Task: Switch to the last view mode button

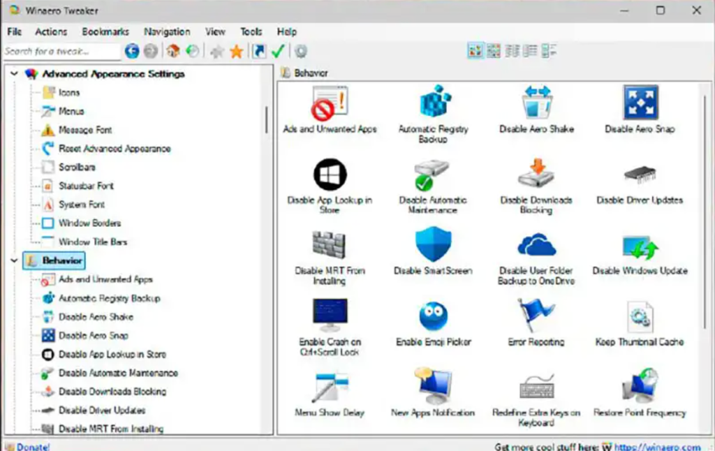Action: pos(549,50)
